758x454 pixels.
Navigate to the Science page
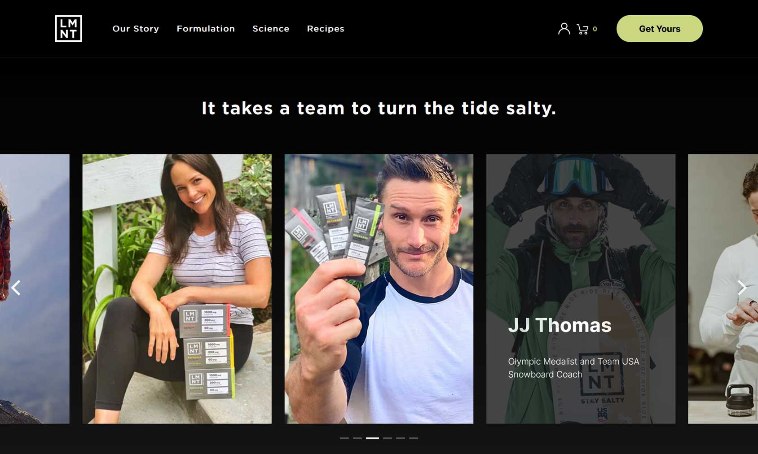pos(271,29)
